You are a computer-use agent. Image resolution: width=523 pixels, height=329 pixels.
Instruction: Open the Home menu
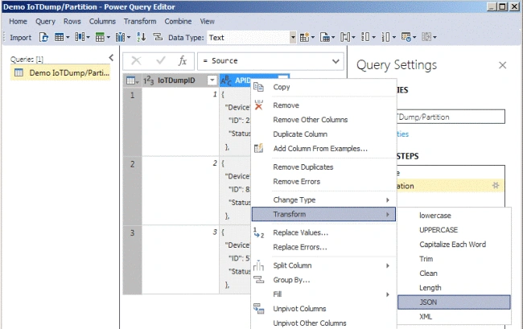[18, 22]
